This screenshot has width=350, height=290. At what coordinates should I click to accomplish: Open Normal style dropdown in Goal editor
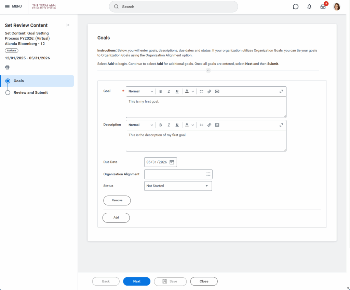tap(140, 91)
